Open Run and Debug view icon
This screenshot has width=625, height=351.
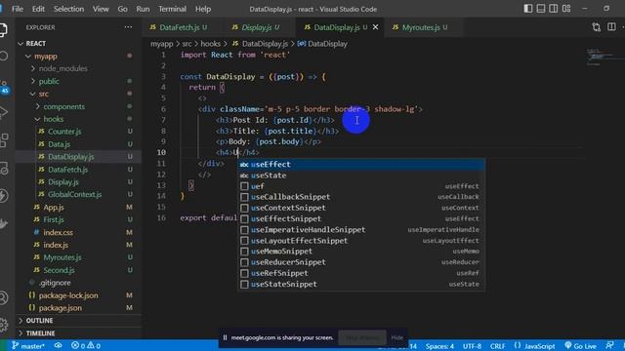pos(4,113)
